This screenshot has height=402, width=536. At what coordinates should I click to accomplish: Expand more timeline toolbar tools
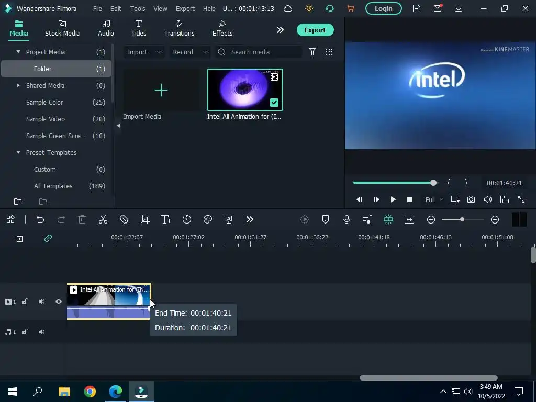[250, 219]
